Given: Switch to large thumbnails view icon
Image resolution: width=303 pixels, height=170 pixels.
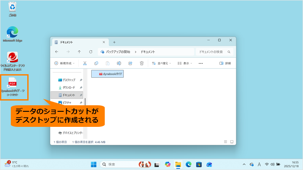Looking at the screenshot, I should [232, 142].
